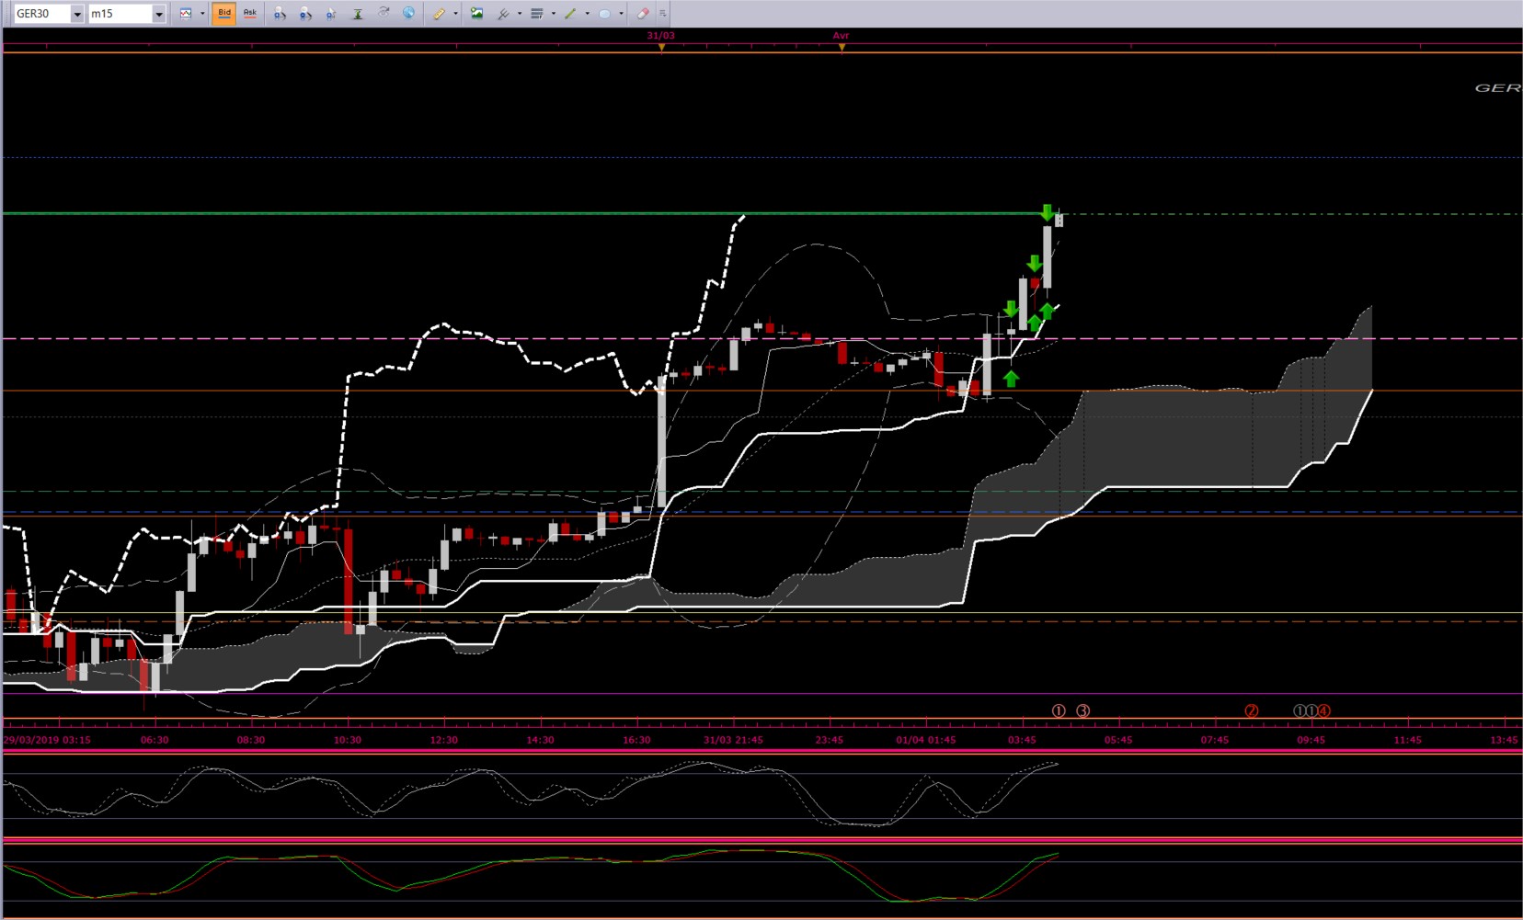The width and height of the screenshot is (1523, 920).
Task: Click the 31/03 21:45 time axis label
Action: 733,740
